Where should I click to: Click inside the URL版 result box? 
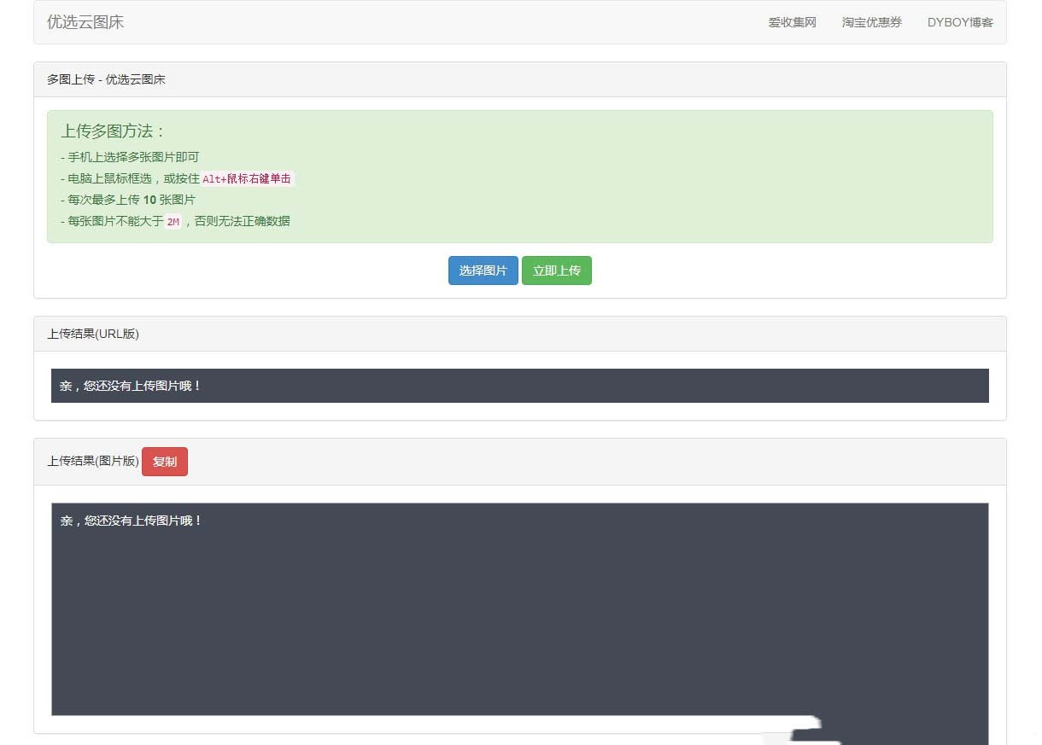point(519,386)
